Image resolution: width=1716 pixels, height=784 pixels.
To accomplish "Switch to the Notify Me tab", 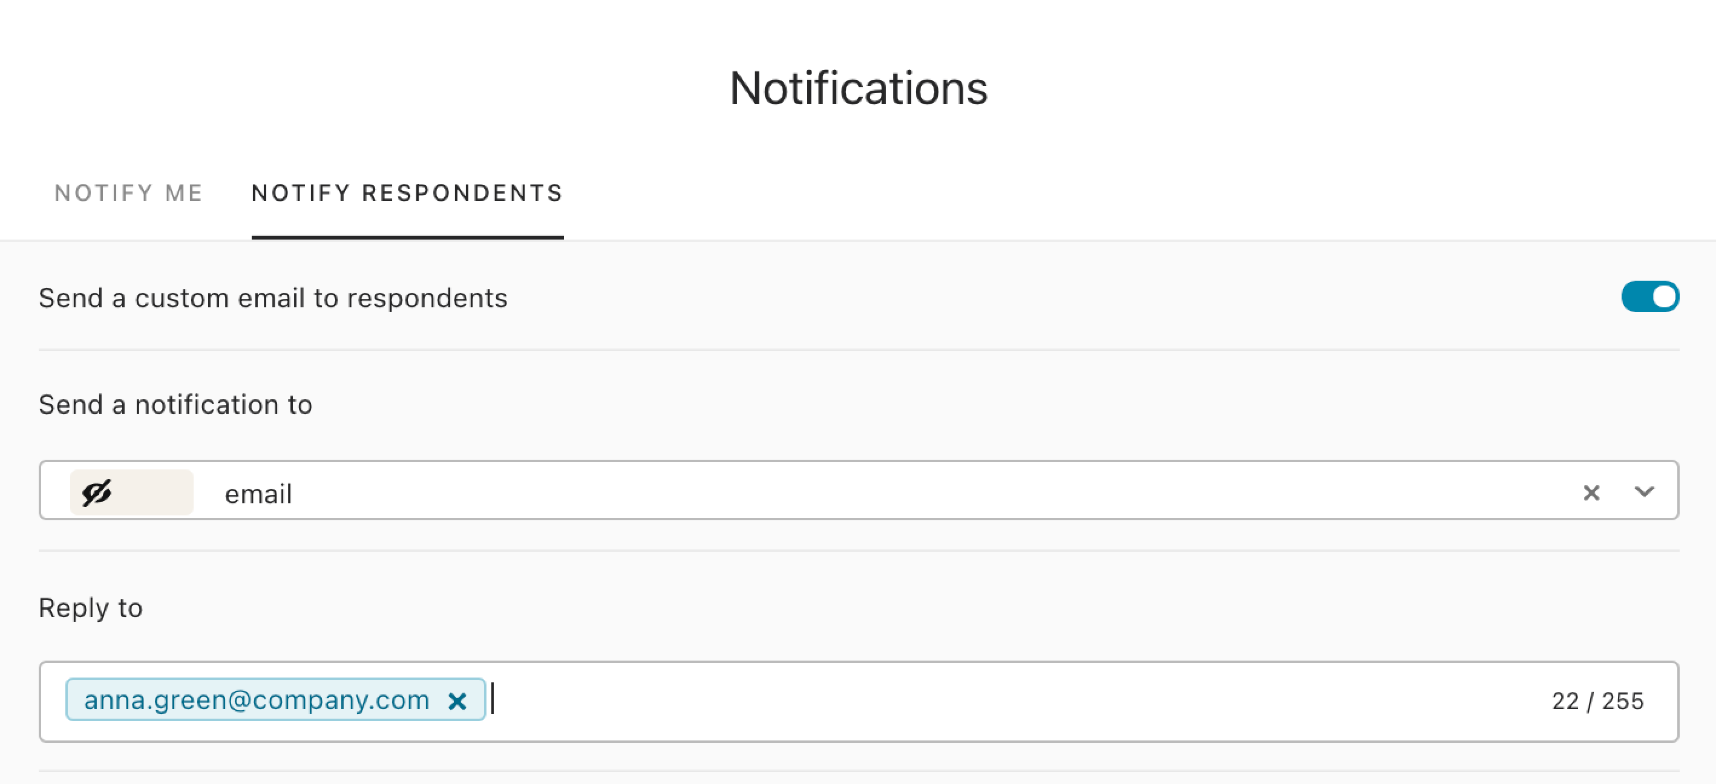I will click(x=128, y=193).
